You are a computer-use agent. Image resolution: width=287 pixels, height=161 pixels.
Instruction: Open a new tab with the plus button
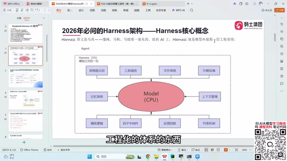click(x=188, y=4)
